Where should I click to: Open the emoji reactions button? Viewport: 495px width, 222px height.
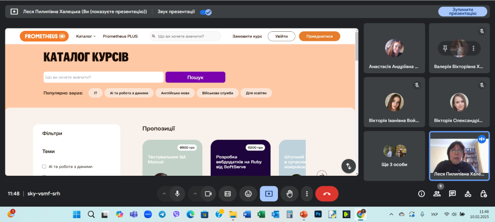248,194
